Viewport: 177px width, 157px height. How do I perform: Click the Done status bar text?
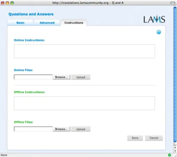[4, 155]
